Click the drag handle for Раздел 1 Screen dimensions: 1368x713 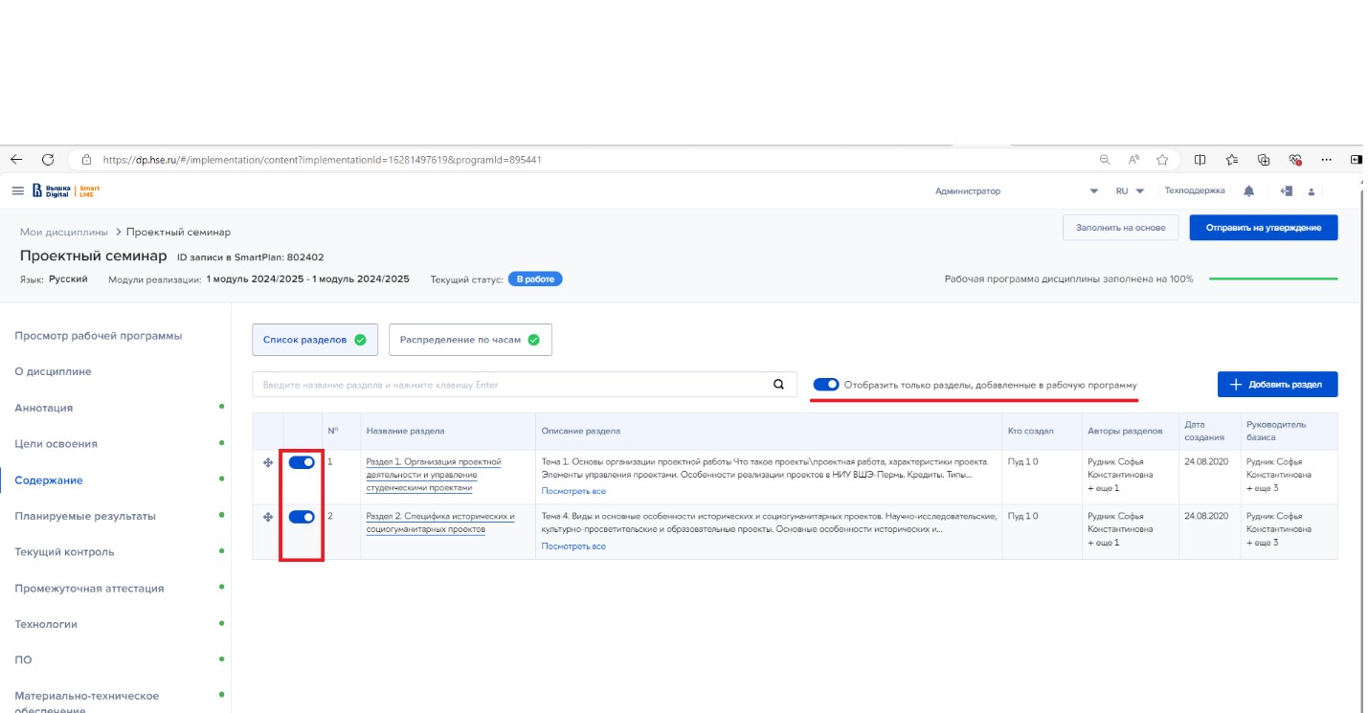(x=268, y=463)
